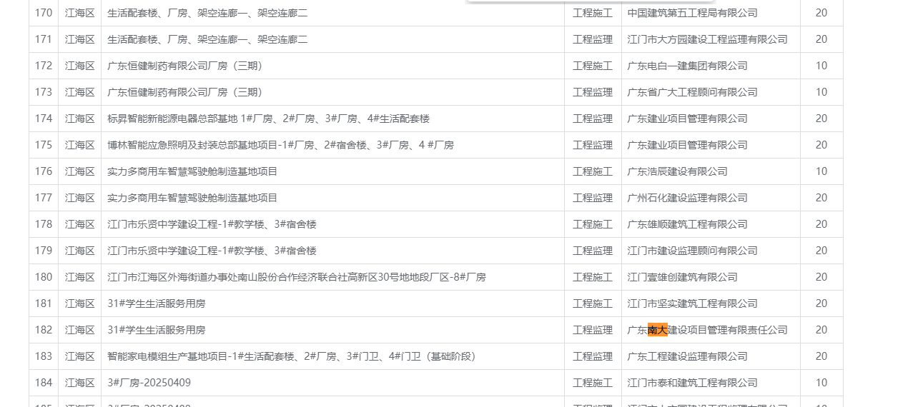The height and width of the screenshot is (407, 923).
Task: Click company 中国建筑第五工程局有限公司
Action: [x=692, y=13]
